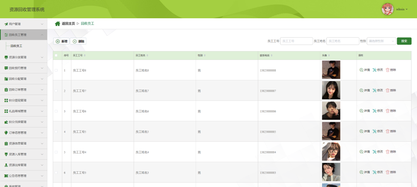Expand 资源分类管理 using its chevron
This screenshot has width=417, height=187.
(42, 58)
